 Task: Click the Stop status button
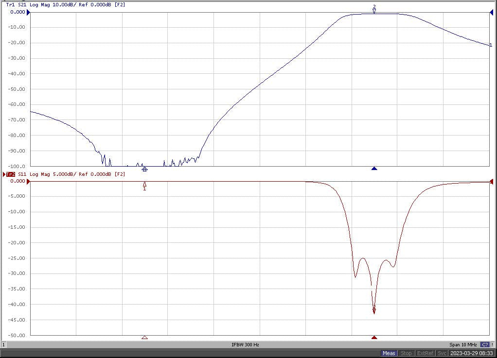pyautogui.click(x=406, y=353)
